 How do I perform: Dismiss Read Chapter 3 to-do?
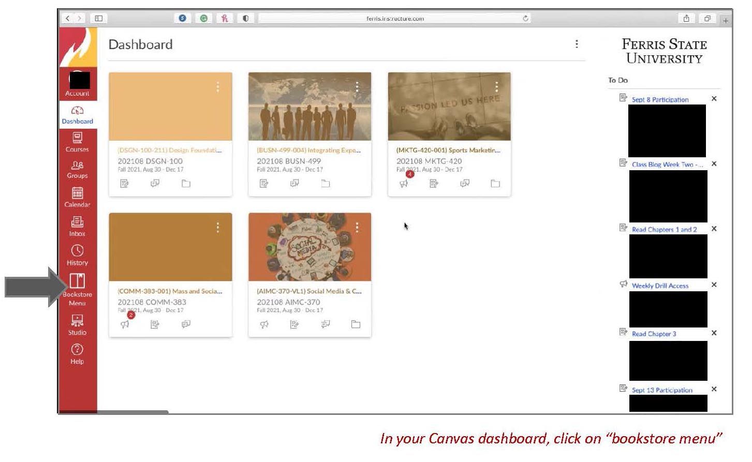point(714,333)
